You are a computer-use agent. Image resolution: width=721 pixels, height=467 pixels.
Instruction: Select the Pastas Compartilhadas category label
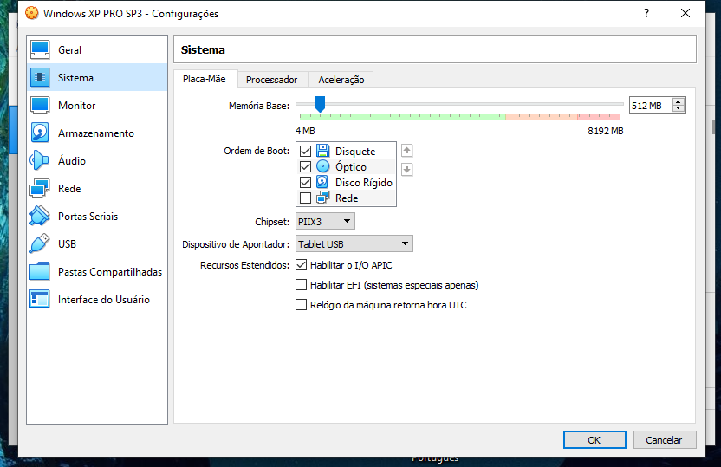tap(110, 272)
